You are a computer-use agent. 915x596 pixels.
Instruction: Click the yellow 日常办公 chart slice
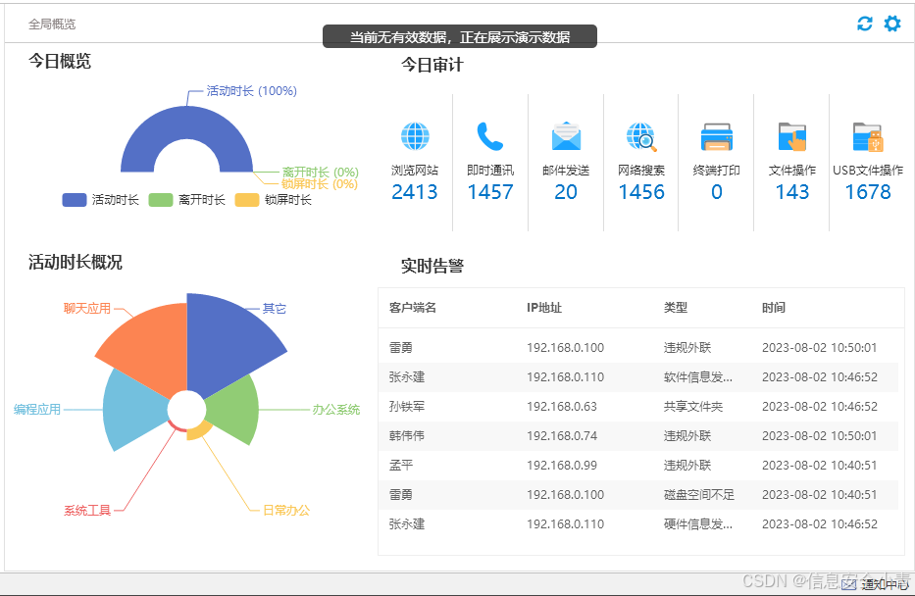[200, 431]
